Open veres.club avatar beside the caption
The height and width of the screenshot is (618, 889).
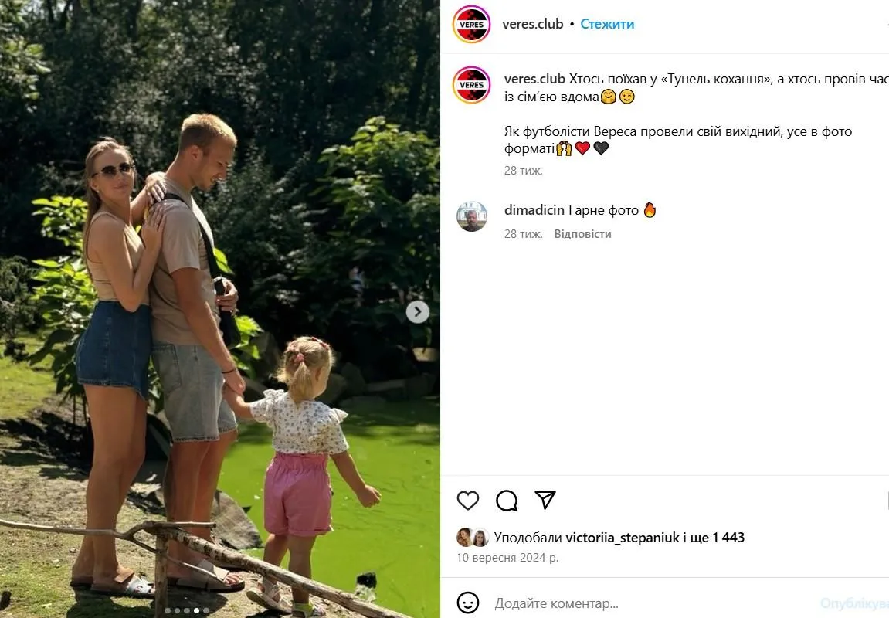click(x=472, y=85)
